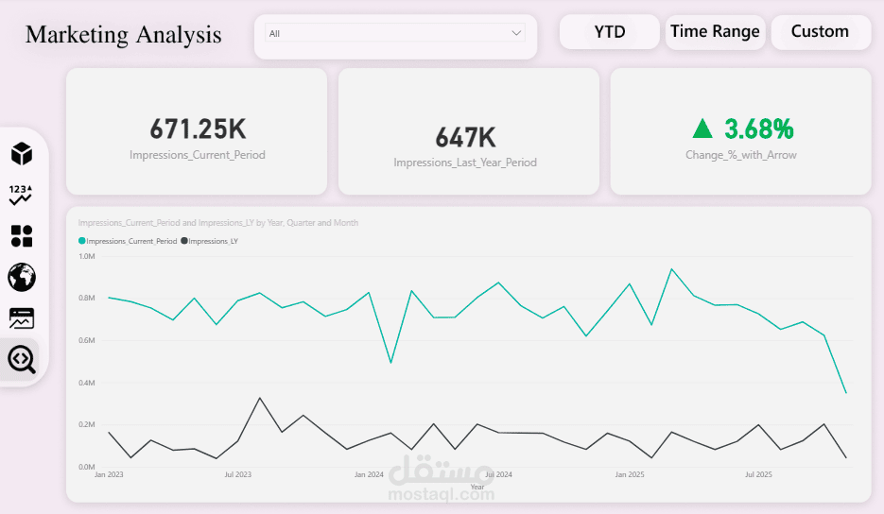Click the 0.4M y-axis label

tap(87, 383)
